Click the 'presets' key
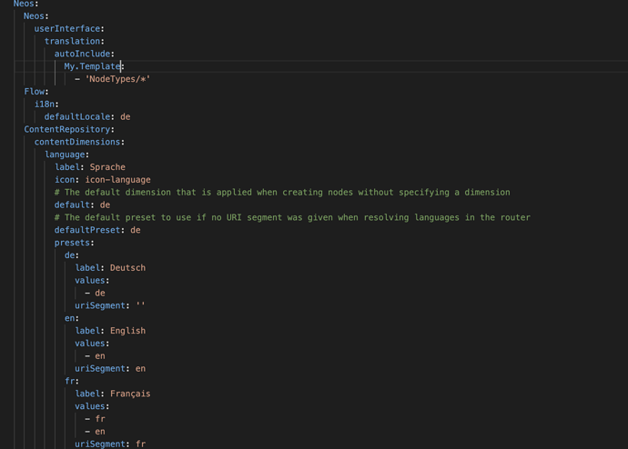 pos(72,243)
